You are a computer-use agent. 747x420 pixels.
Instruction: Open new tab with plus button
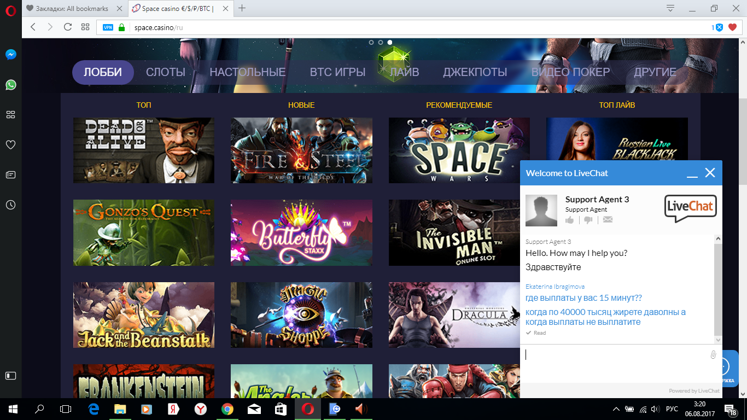click(x=242, y=8)
